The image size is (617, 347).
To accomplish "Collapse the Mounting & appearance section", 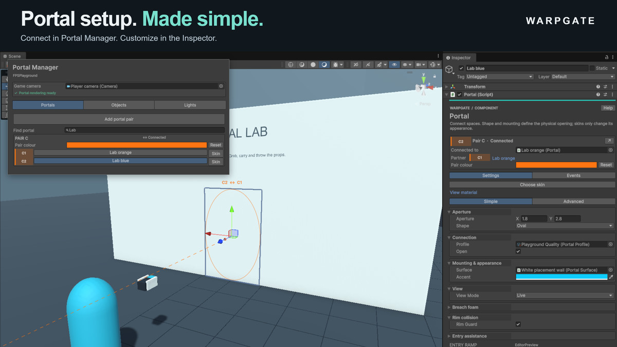I will pyautogui.click(x=449, y=263).
